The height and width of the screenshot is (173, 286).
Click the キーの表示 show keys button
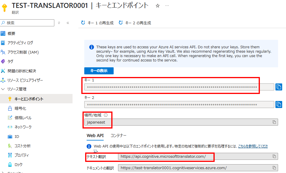coord(99,71)
